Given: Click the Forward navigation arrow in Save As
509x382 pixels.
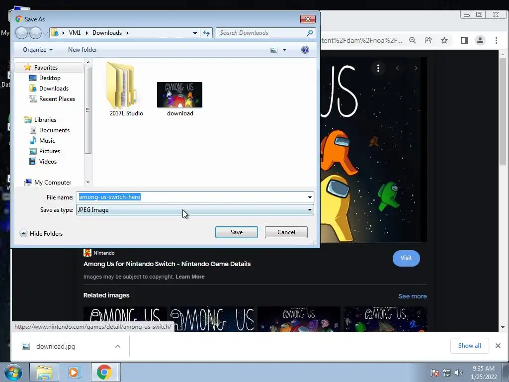Looking at the screenshot, I should click(x=35, y=33).
